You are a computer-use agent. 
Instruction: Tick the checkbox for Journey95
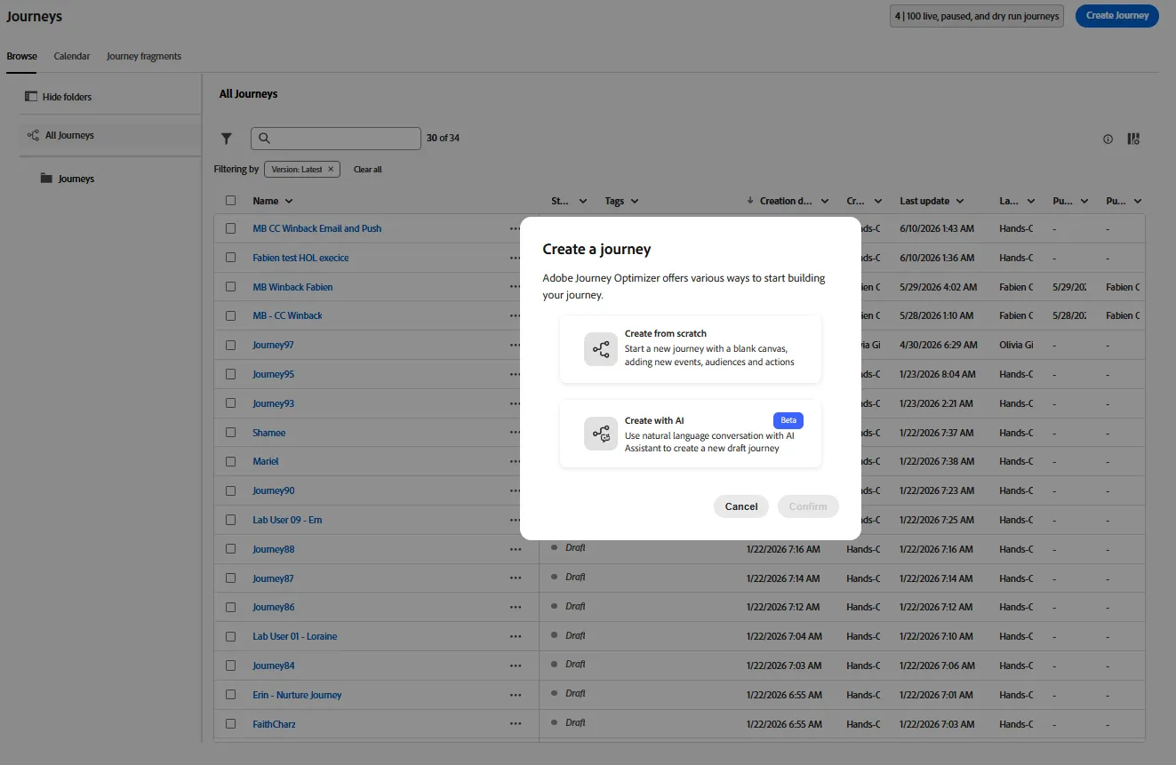tap(231, 374)
